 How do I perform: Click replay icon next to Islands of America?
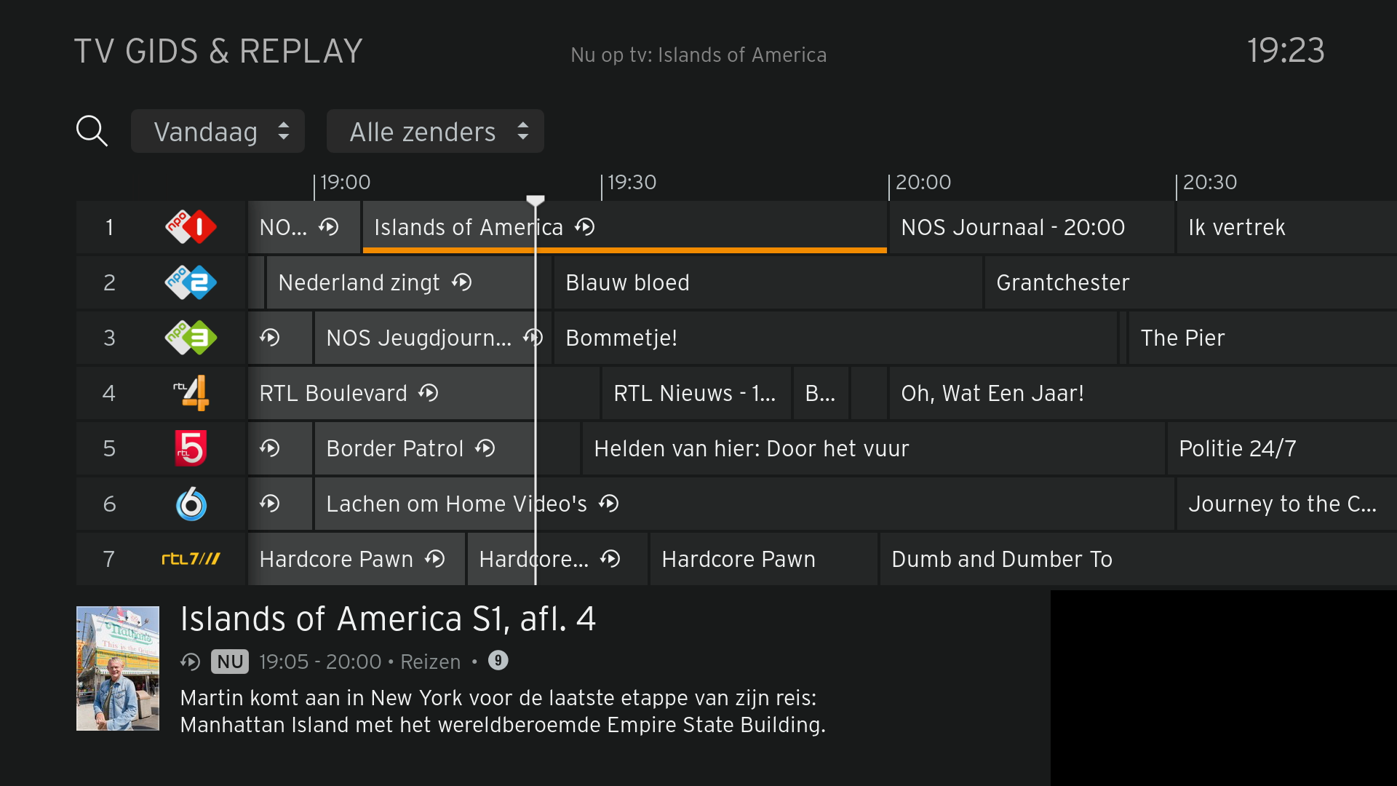tap(585, 227)
